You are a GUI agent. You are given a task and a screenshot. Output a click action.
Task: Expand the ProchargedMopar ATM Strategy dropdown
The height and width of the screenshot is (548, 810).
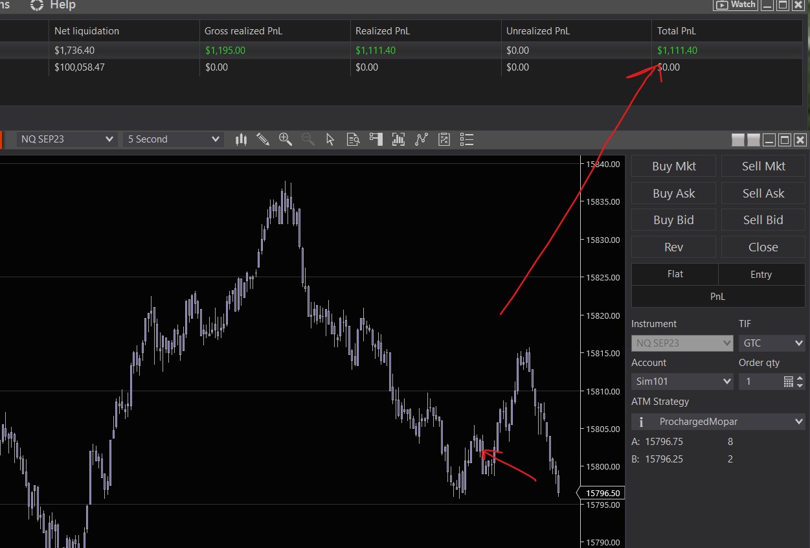(x=718, y=422)
